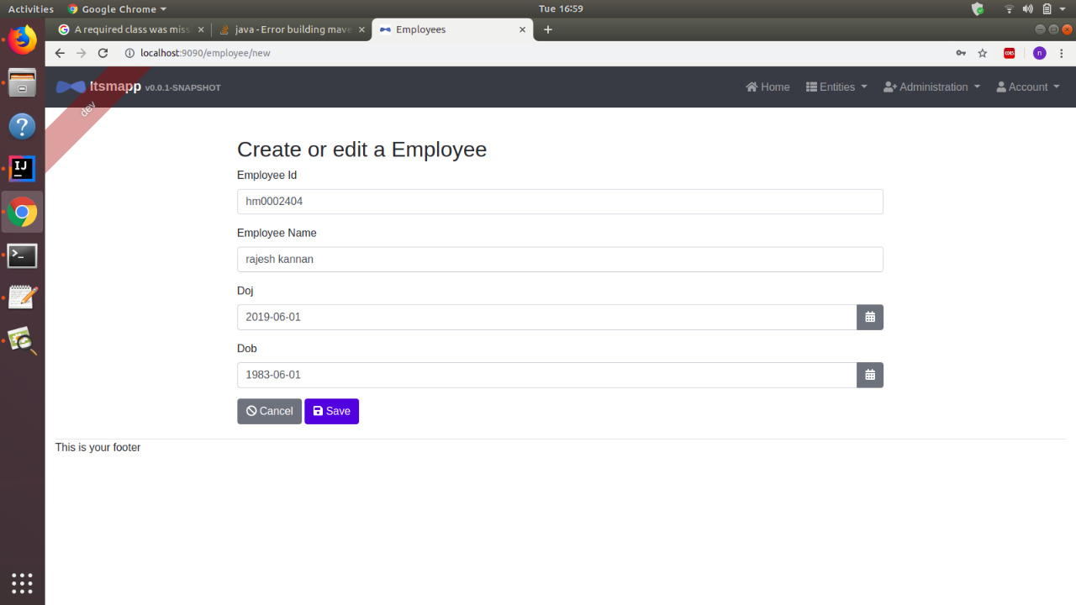Open the Doj calendar picker
This screenshot has height=605, width=1076.
(x=870, y=317)
